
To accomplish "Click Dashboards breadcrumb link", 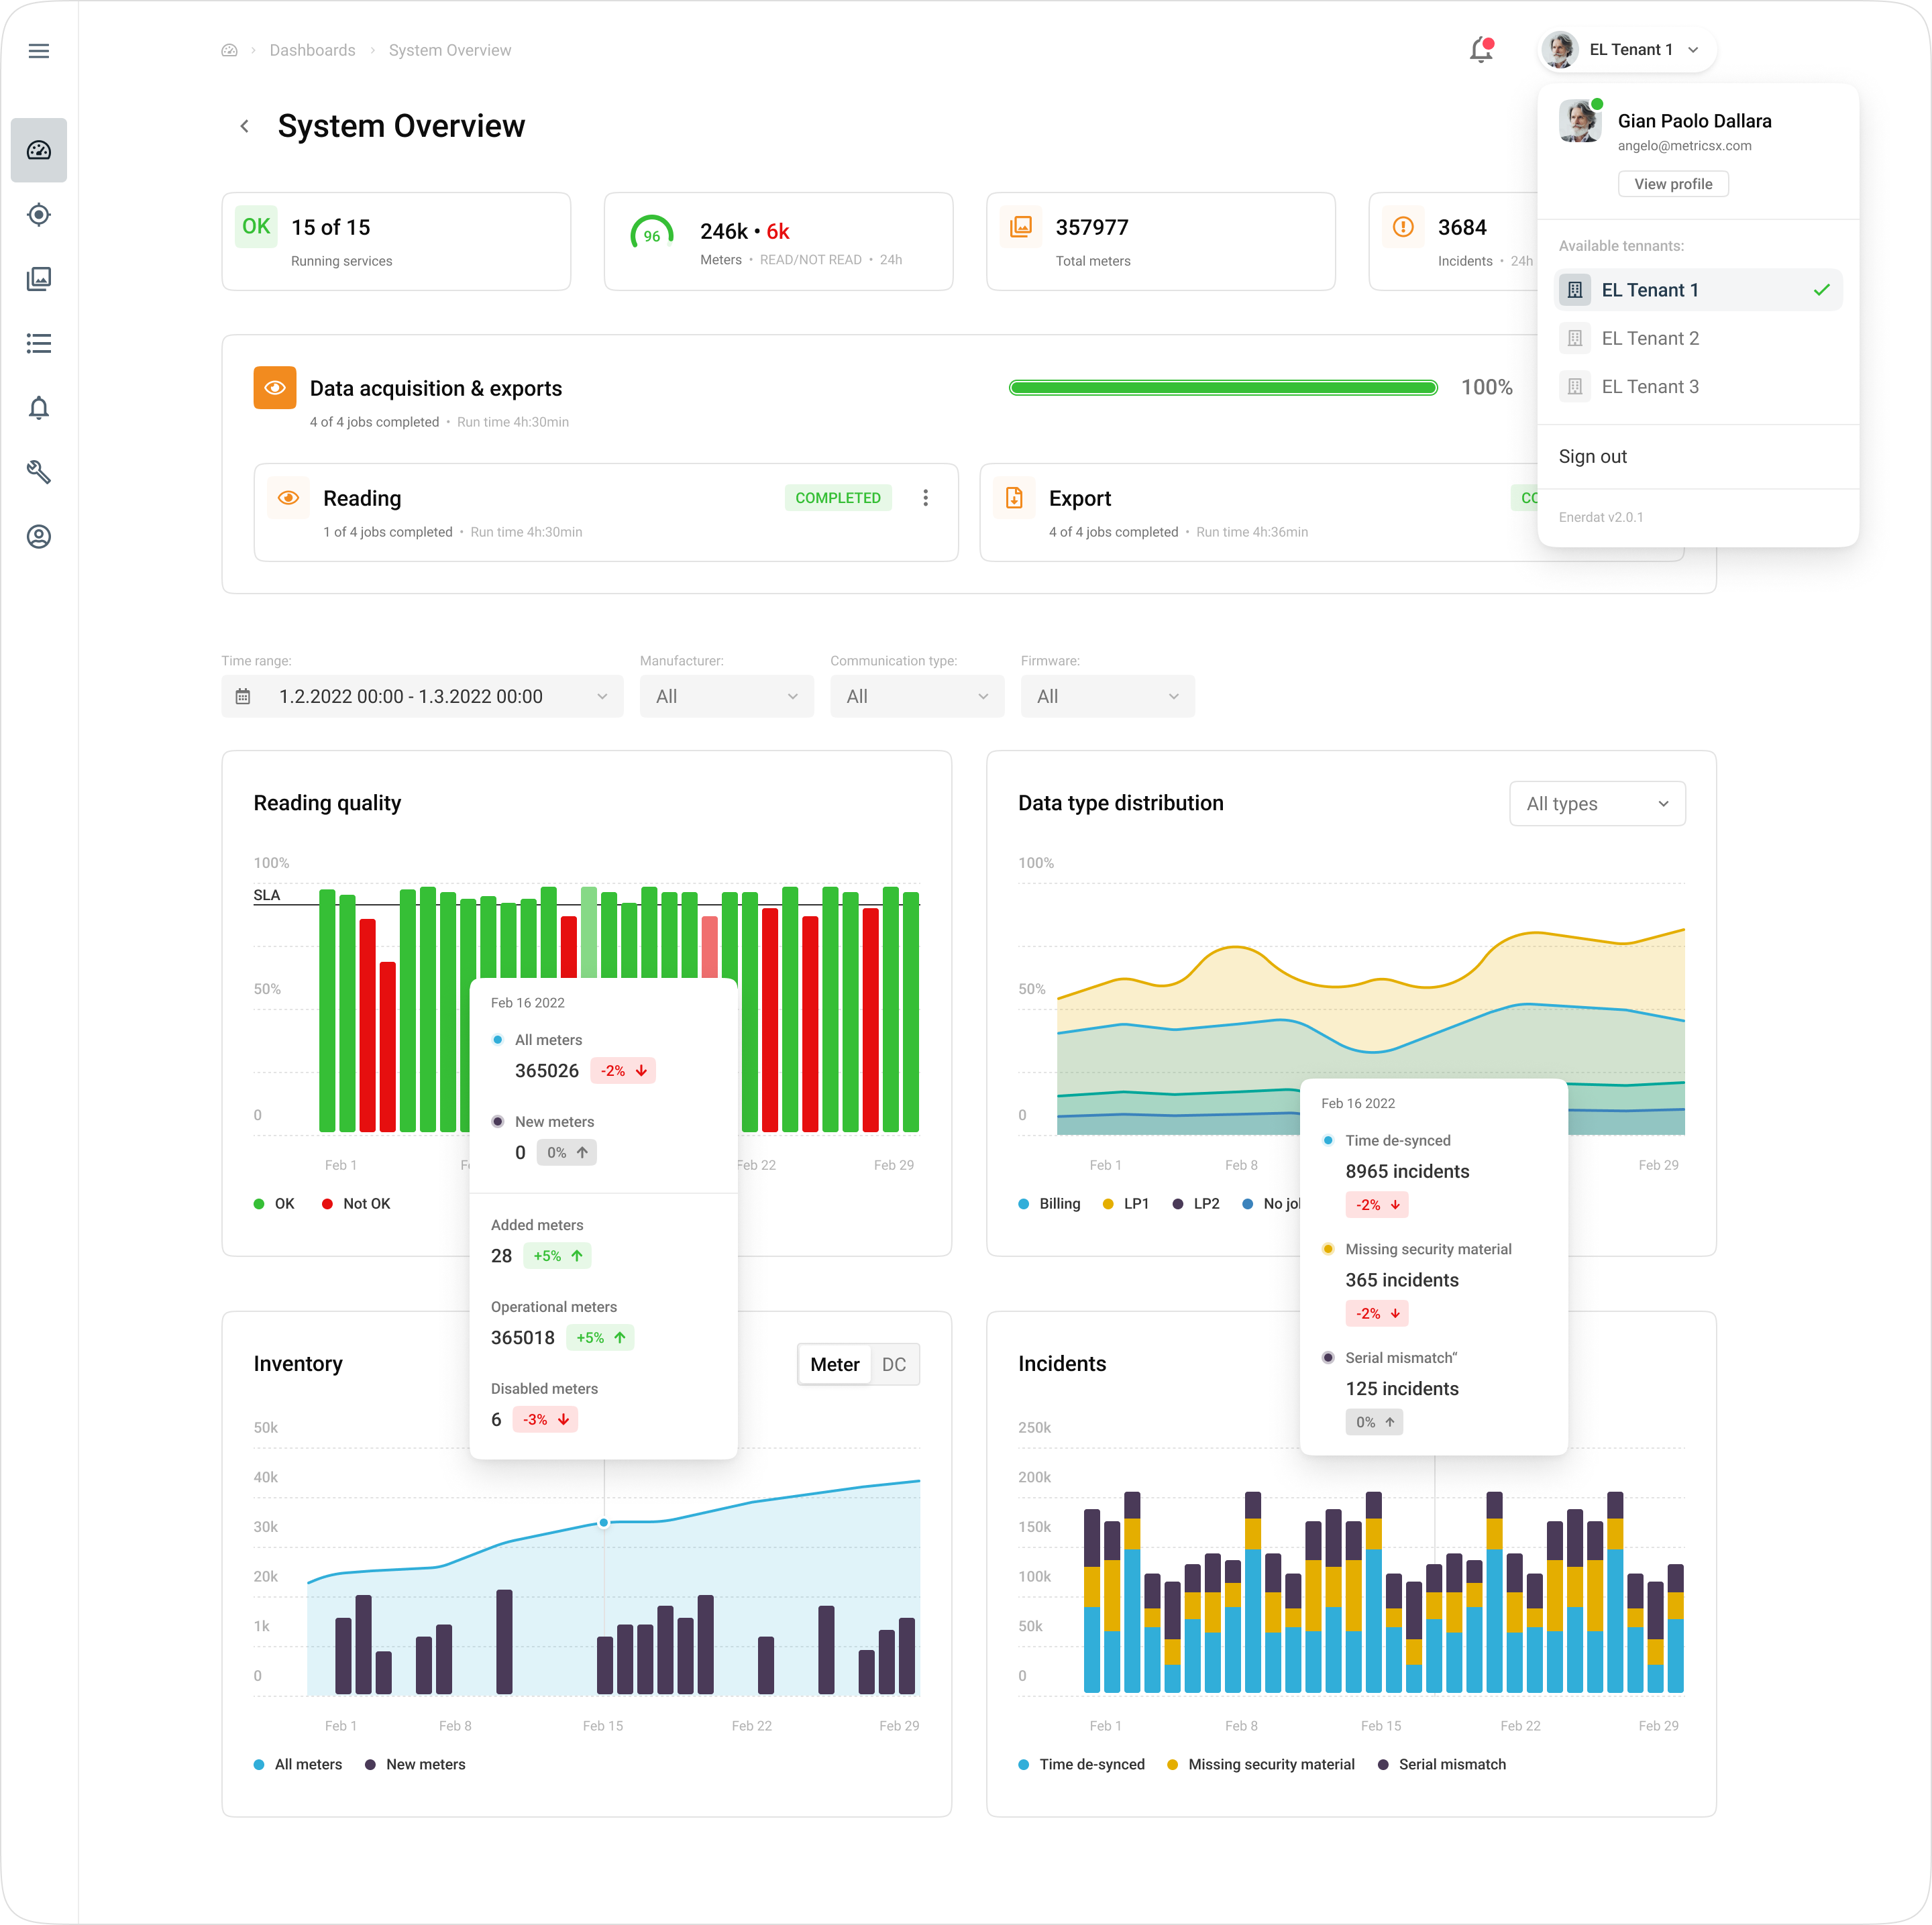I will click(312, 50).
